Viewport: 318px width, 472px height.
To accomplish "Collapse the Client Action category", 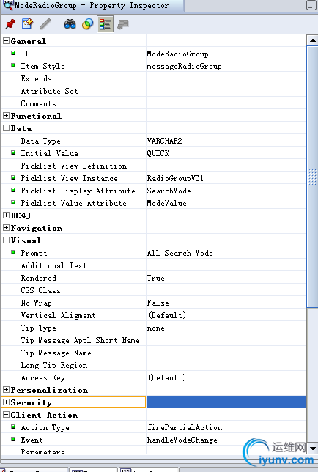I will pos(6,415).
